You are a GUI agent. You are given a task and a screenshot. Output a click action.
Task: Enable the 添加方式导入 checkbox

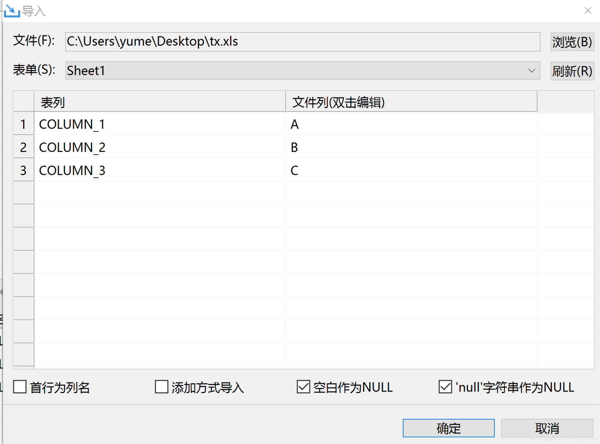[x=161, y=387]
